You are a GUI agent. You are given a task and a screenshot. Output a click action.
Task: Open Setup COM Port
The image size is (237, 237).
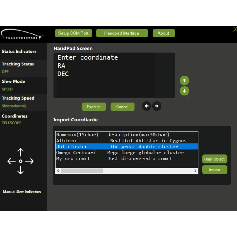(x=73, y=33)
